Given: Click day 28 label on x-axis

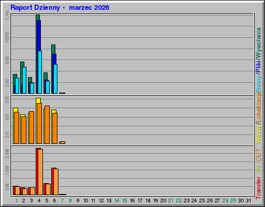Looking at the screenshot, I should tap(225, 201).
